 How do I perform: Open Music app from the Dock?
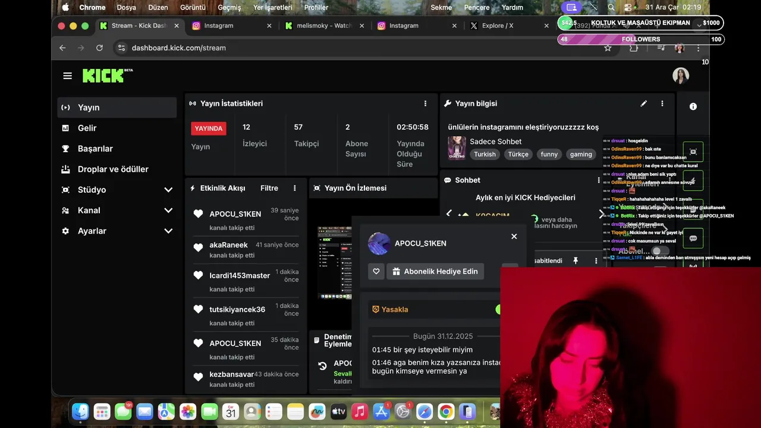359,411
